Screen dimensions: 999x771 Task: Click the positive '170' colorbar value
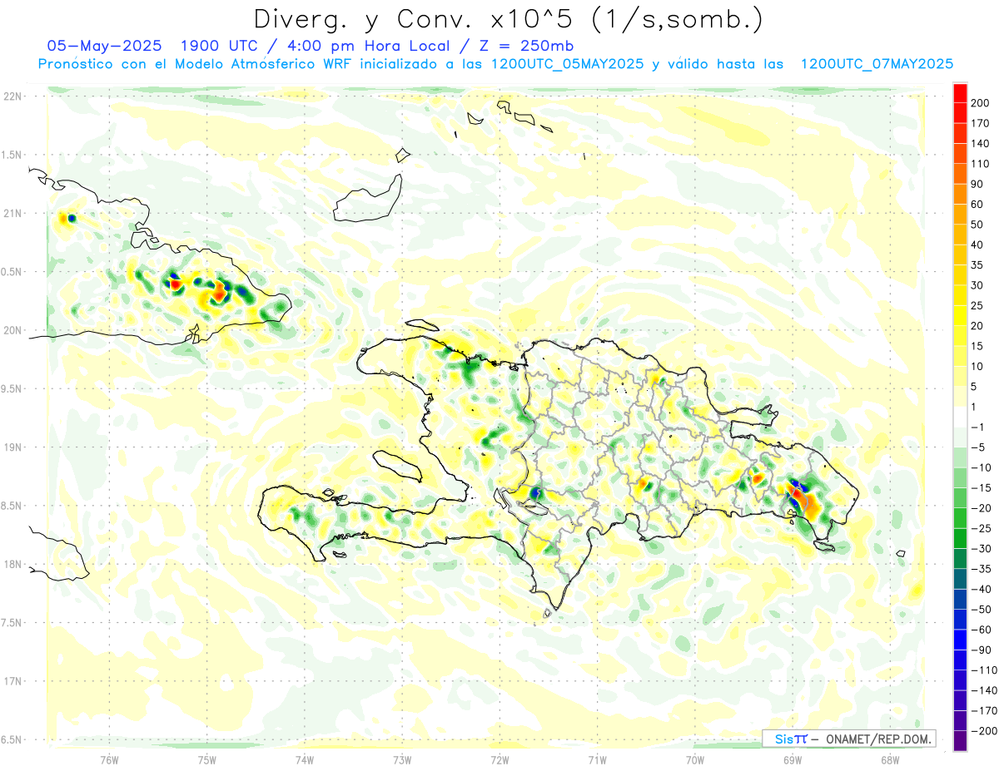click(x=981, y=123)
